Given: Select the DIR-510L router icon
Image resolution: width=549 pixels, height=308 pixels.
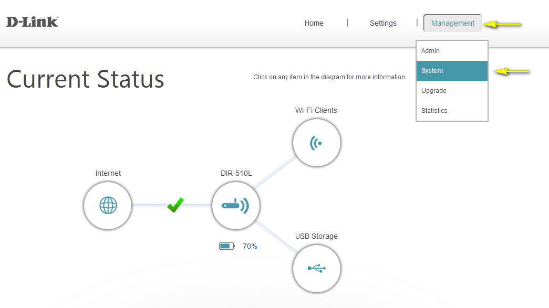Looking at the screenshot, I should tap(236, 205).
